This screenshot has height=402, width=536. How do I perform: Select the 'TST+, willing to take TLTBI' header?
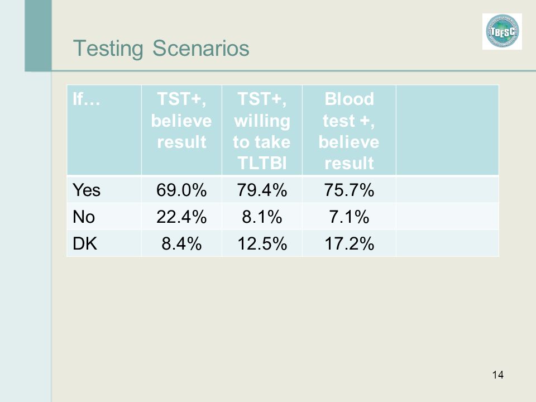click(262, 130)
